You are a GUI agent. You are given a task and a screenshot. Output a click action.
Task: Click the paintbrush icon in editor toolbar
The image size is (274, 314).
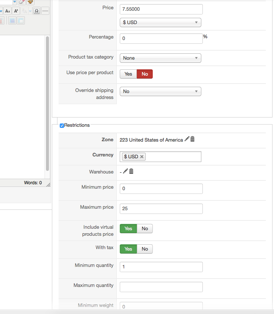pyautogui.click(x=30, y=2)
